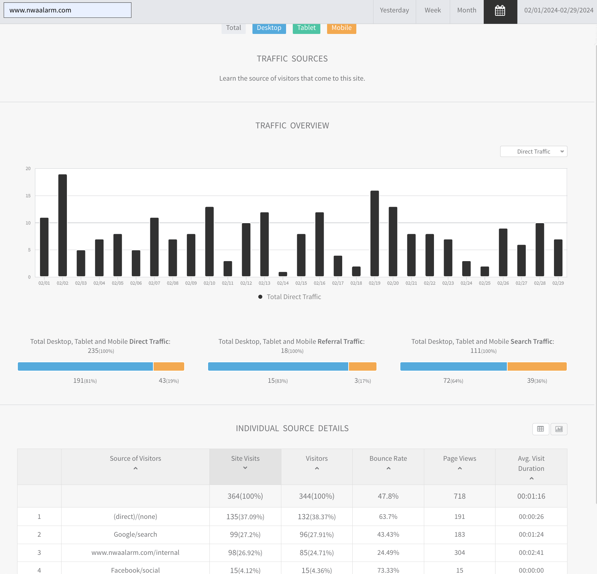This screenshot has height=574, width=597.
Task: Click Referral Traffic orange mobile bar segment
Action: pos(363,367)
